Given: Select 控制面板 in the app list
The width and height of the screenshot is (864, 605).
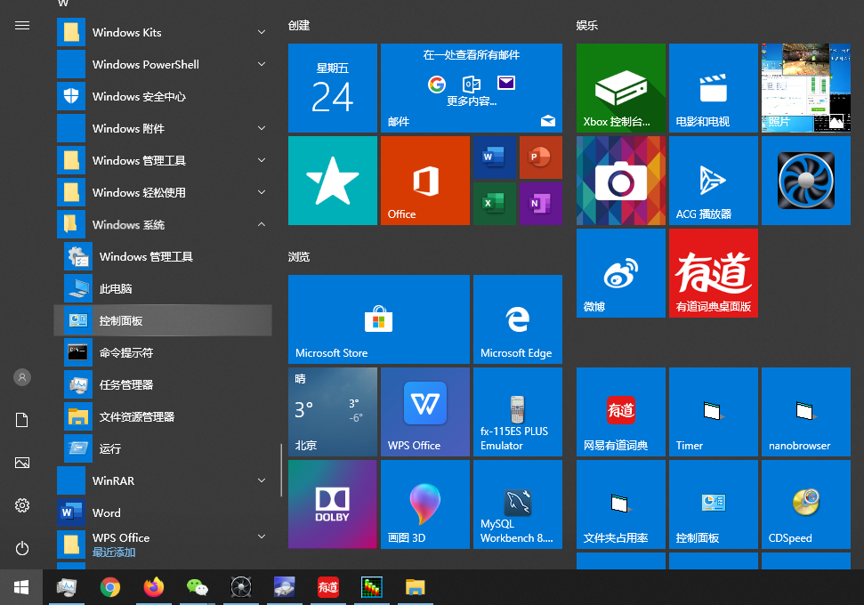Looking at the screenshot, I should click(x=163, y=320).
